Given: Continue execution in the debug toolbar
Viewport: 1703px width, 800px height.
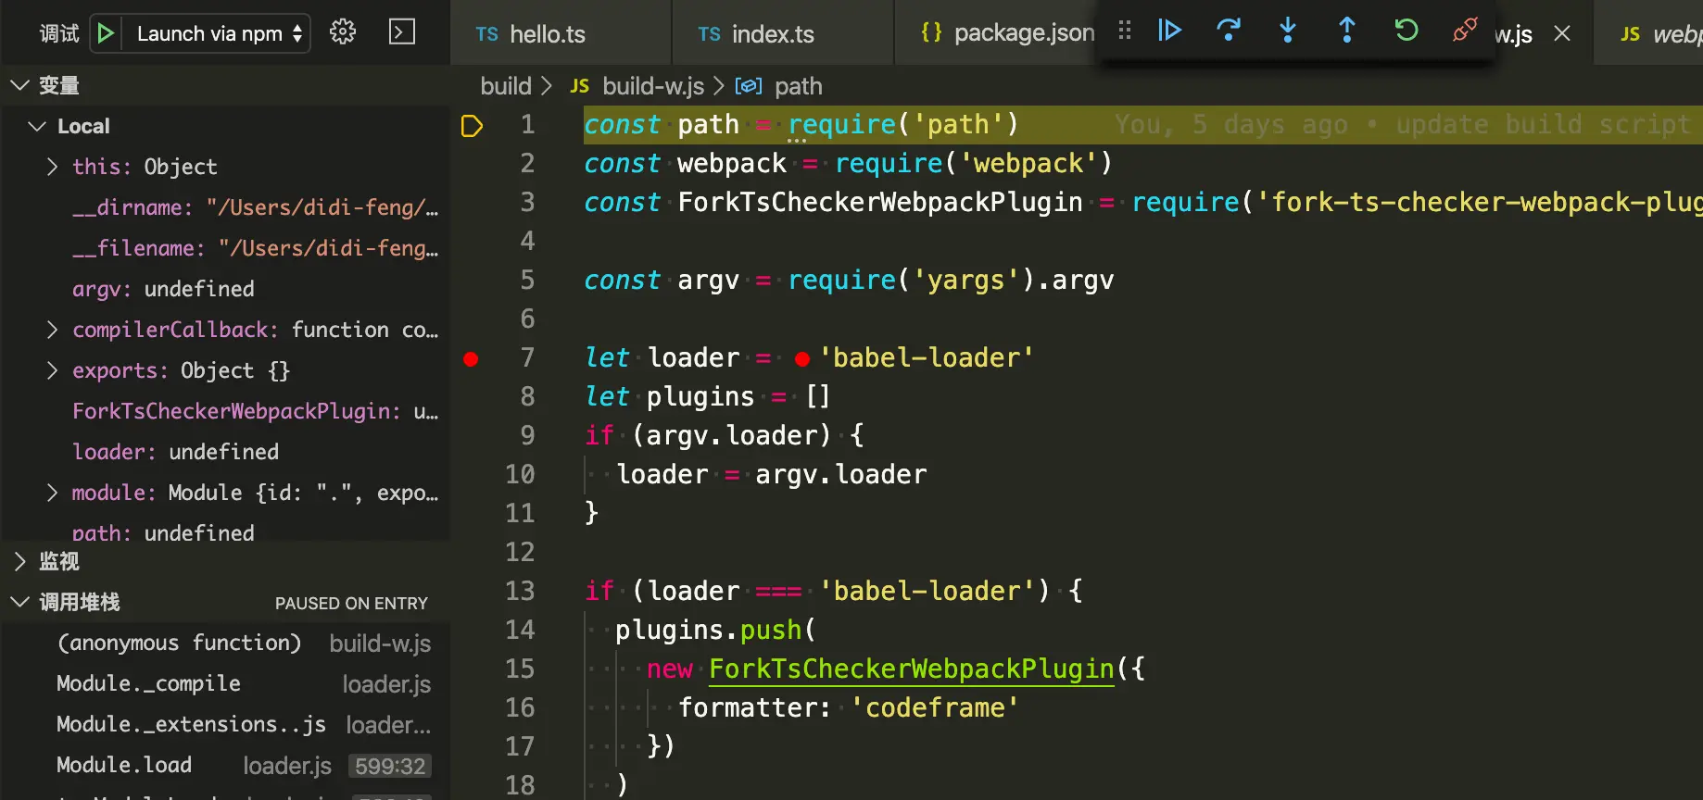Looking at the screenshot, I should [1169, 31].
